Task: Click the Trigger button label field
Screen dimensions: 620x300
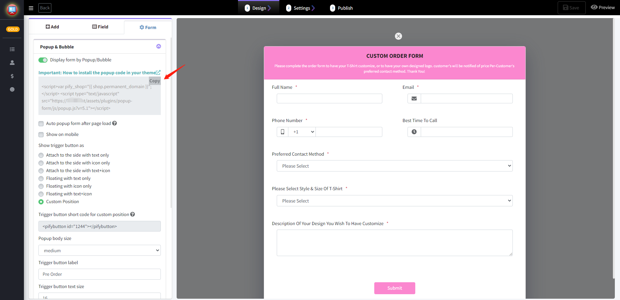Action: point(99,274)
